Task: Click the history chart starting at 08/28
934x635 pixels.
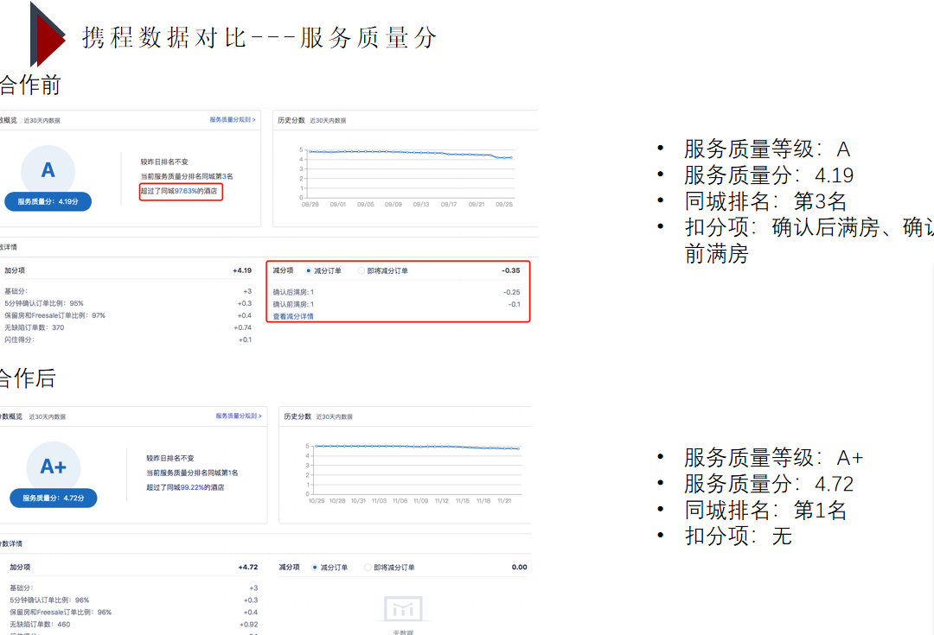Action: (x=407, y=177)
